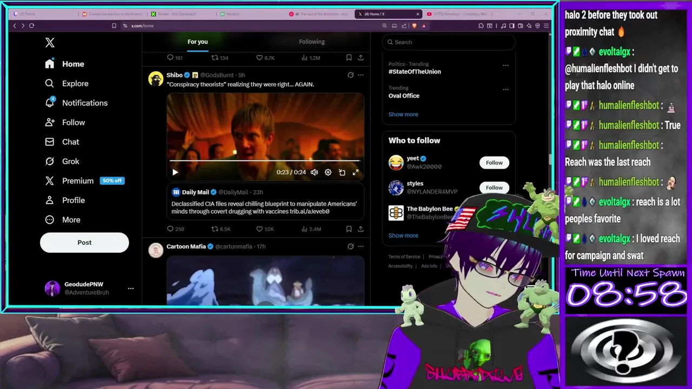
Task: Open #StateOfTheUnion trending topic
Action: click(415, 71)
